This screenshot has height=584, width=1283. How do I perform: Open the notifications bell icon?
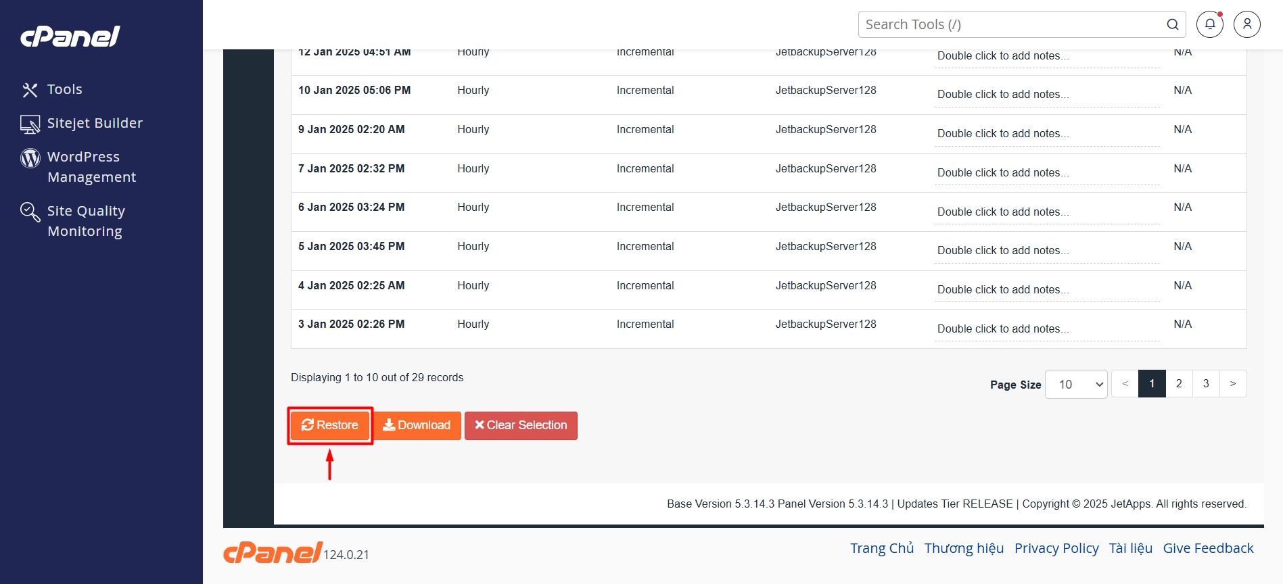point(1209,24)
